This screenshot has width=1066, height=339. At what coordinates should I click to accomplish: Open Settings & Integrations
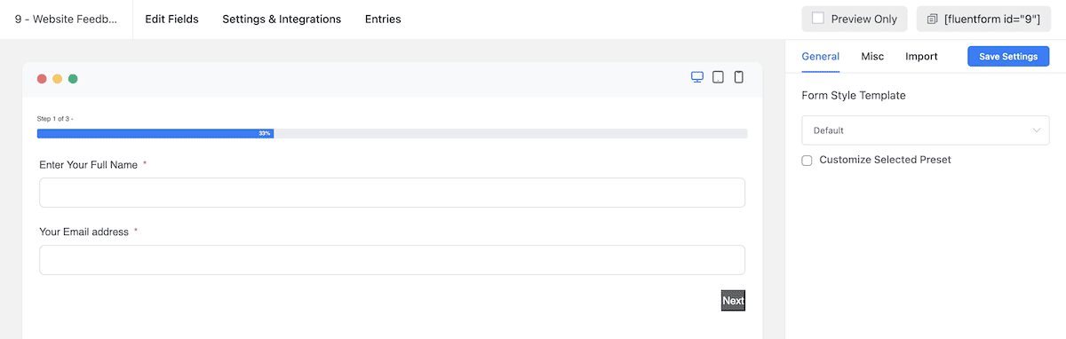[282, 19]
